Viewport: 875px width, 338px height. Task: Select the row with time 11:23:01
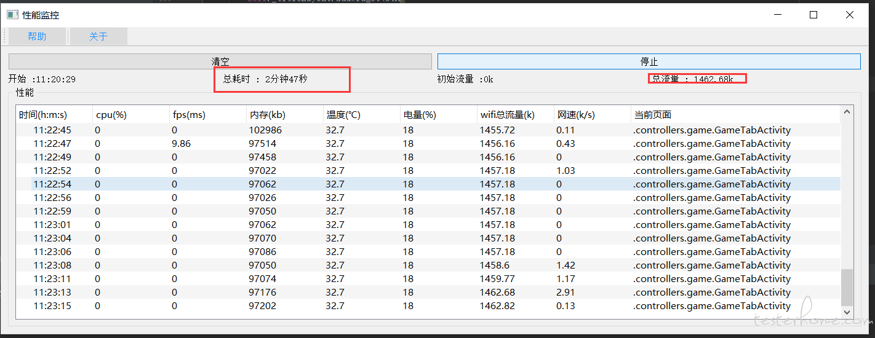point(428,224)
